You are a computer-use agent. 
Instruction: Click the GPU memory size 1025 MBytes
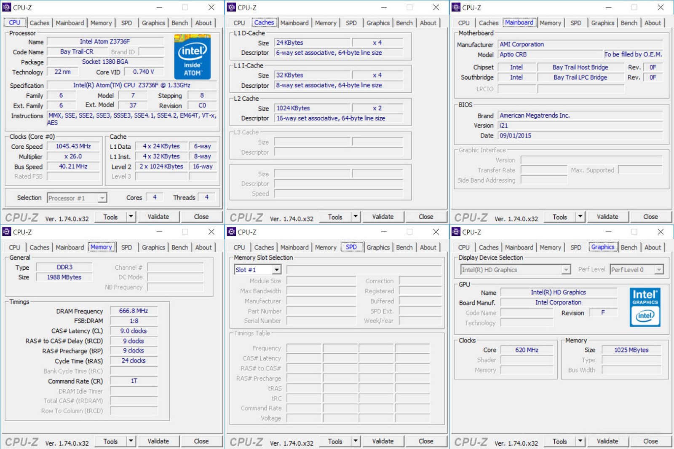(631, 350)
